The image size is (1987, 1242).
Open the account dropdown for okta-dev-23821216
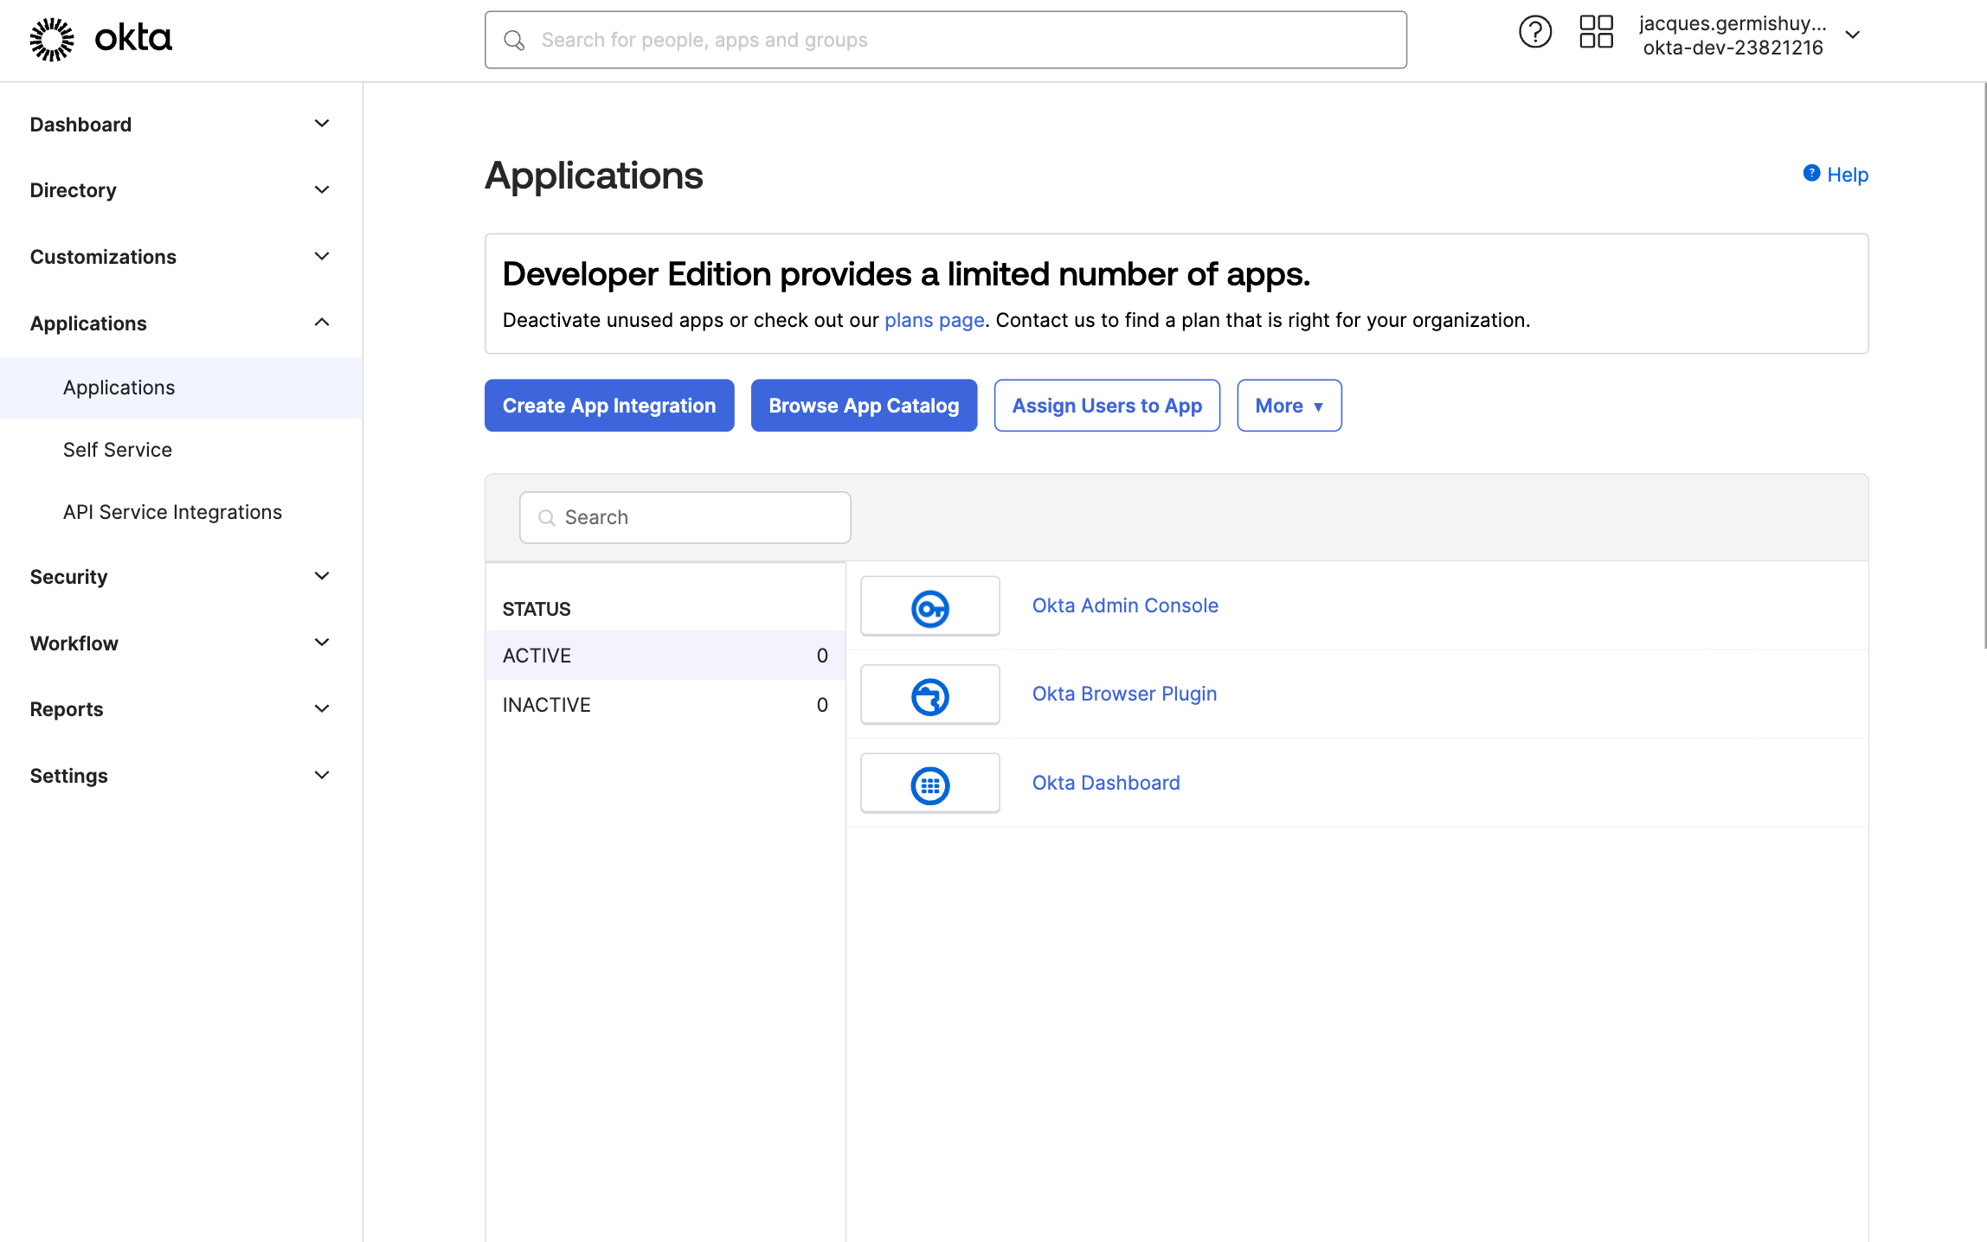[1853, 35]
